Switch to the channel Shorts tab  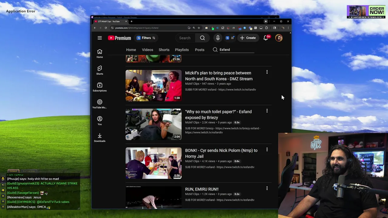pos(164,50)
